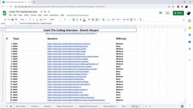Open the permutation-sequence LeetCode link
Viewport: 193px width, 109px height.
(71, 97)
